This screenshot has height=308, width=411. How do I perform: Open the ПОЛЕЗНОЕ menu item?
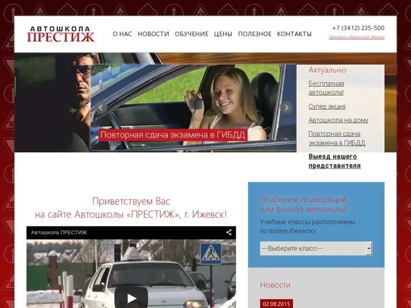pyautogui.click(x=254, y=34)
